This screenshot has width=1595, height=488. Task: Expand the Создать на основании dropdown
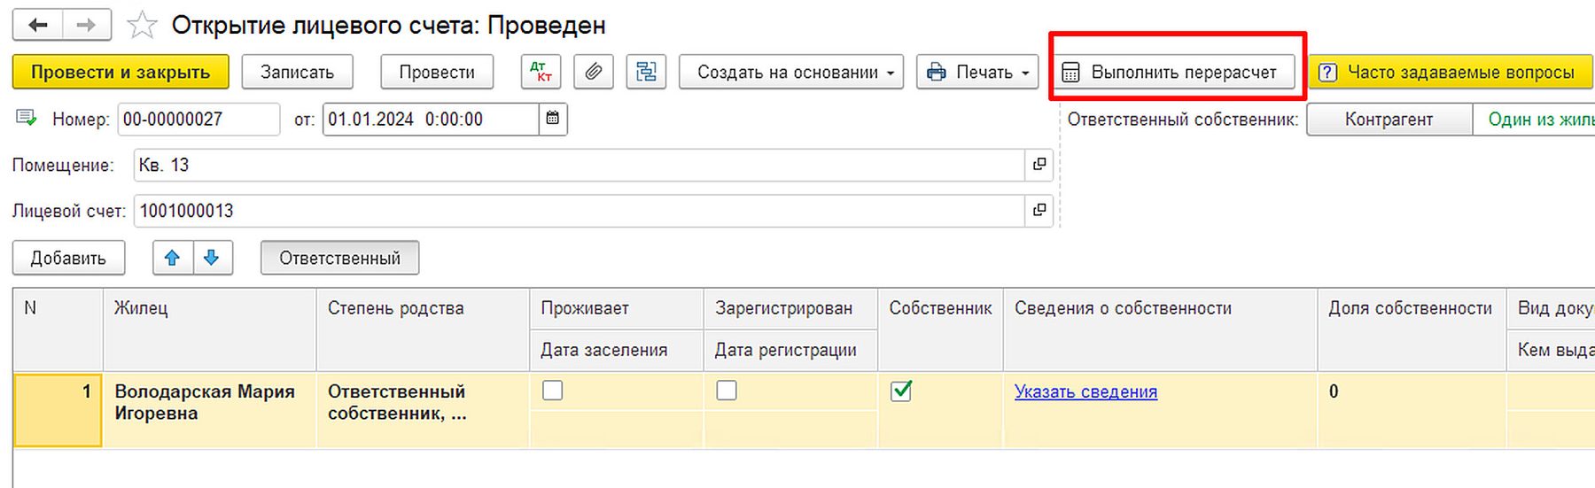click(x=791, y=72)
